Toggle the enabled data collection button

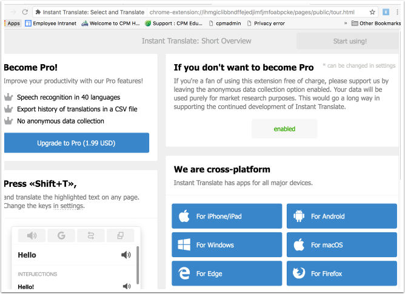[284, 129]
